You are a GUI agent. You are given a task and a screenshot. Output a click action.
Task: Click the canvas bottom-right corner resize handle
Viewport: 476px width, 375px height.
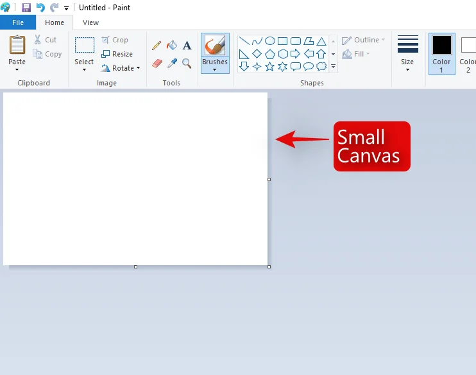pos(269,267)
